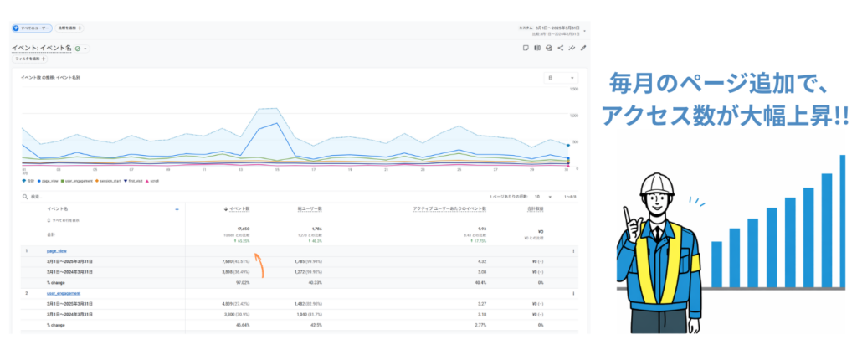Screen dimensions: 857x355
Task: Click the plus icon beside event name column
Action: click(x=176, y=208)
